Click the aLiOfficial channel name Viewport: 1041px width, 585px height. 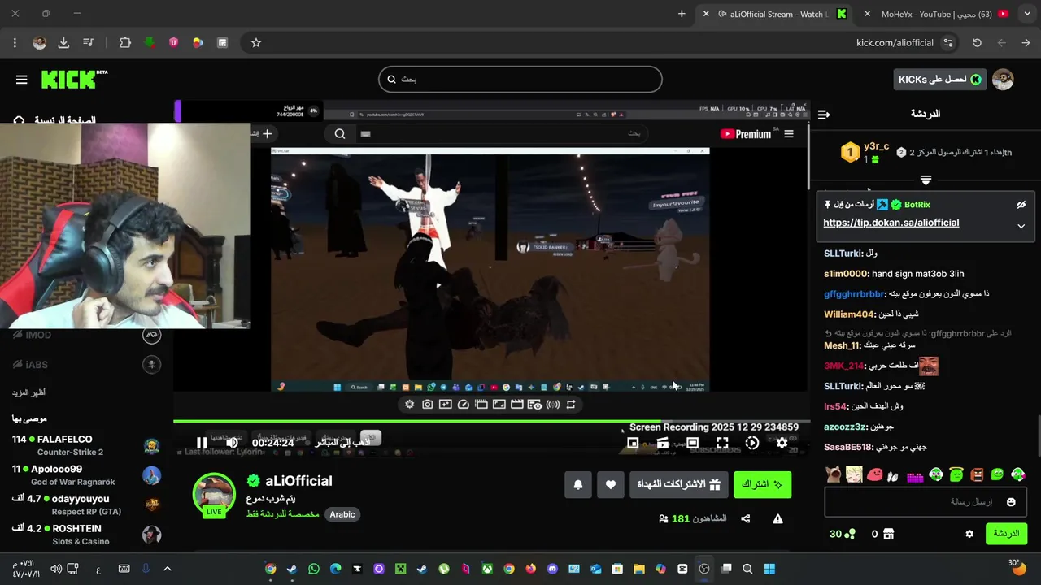point(298,481)
